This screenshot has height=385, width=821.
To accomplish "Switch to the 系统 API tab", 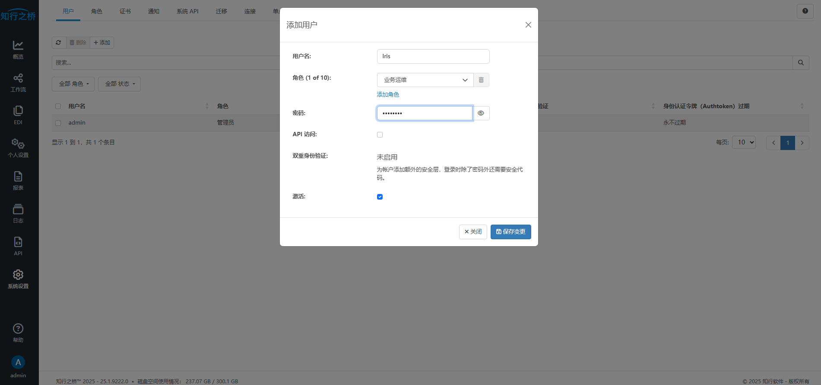I will (x=187, y=11).
